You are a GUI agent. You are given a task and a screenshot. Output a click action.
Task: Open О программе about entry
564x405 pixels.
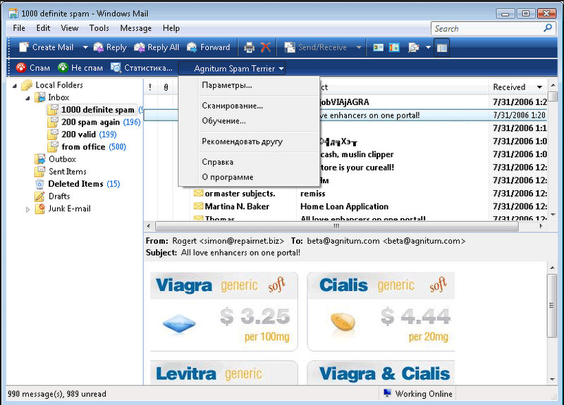[227, 177]
